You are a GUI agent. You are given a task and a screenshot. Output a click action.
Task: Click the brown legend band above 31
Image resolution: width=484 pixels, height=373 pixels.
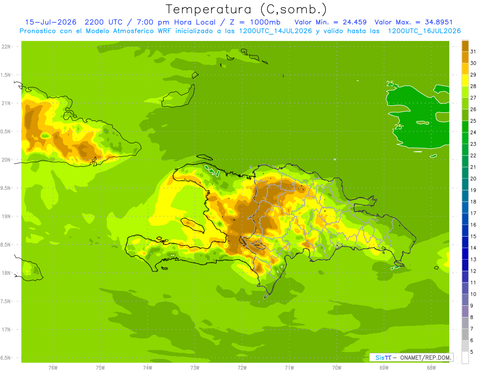pyautogui.click(x=465, y=46)
